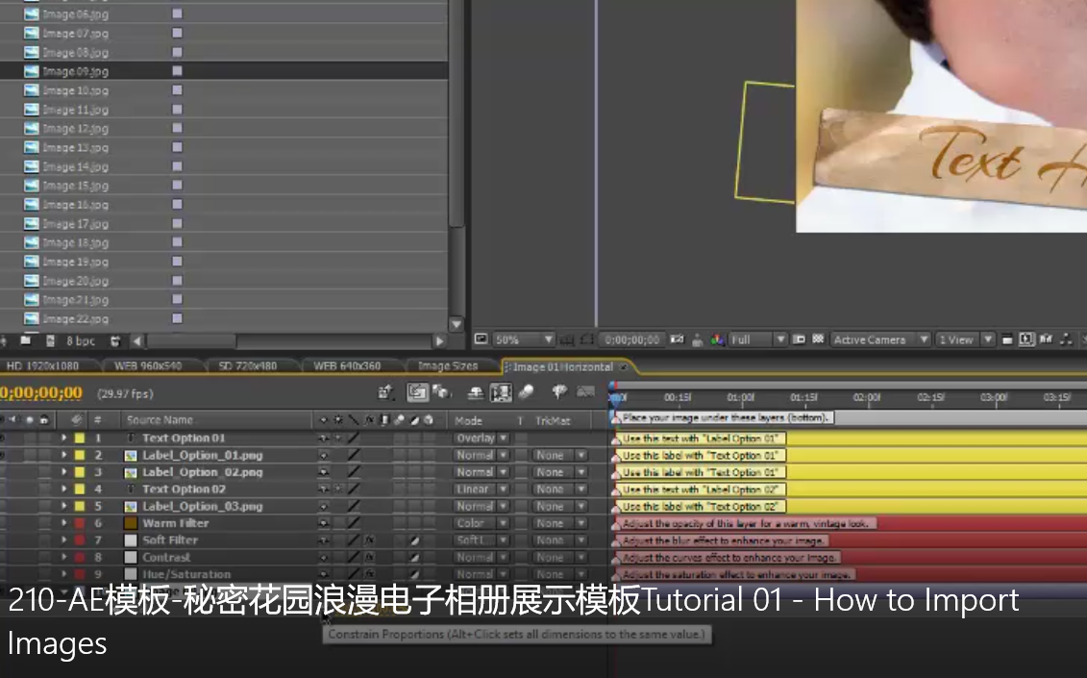Click label color swatch of Image 09.jpg

(178, 71)
